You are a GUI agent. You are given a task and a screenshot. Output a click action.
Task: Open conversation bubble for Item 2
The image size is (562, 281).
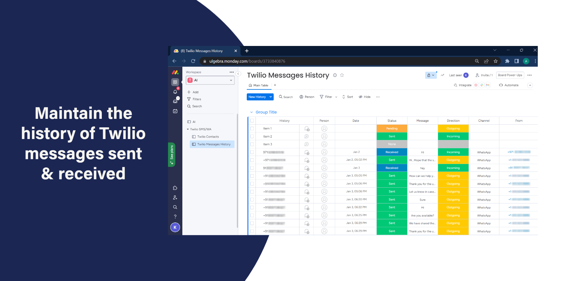click(306, 136)
